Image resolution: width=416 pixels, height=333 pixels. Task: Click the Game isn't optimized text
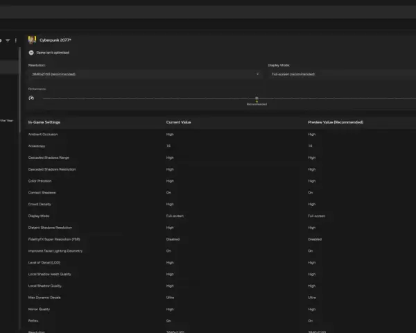(53, 53)
